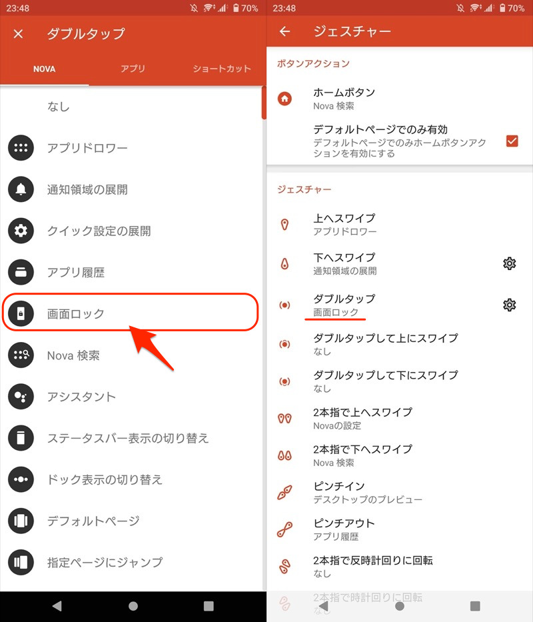Tap the quick settings gear icon in list
Viewport: 533px width, 622px height.
click(21, 231)
